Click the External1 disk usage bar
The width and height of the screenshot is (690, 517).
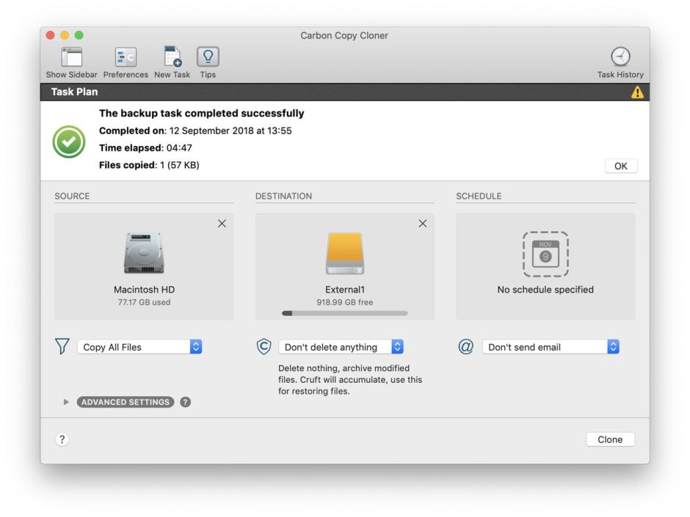point(344,313)
